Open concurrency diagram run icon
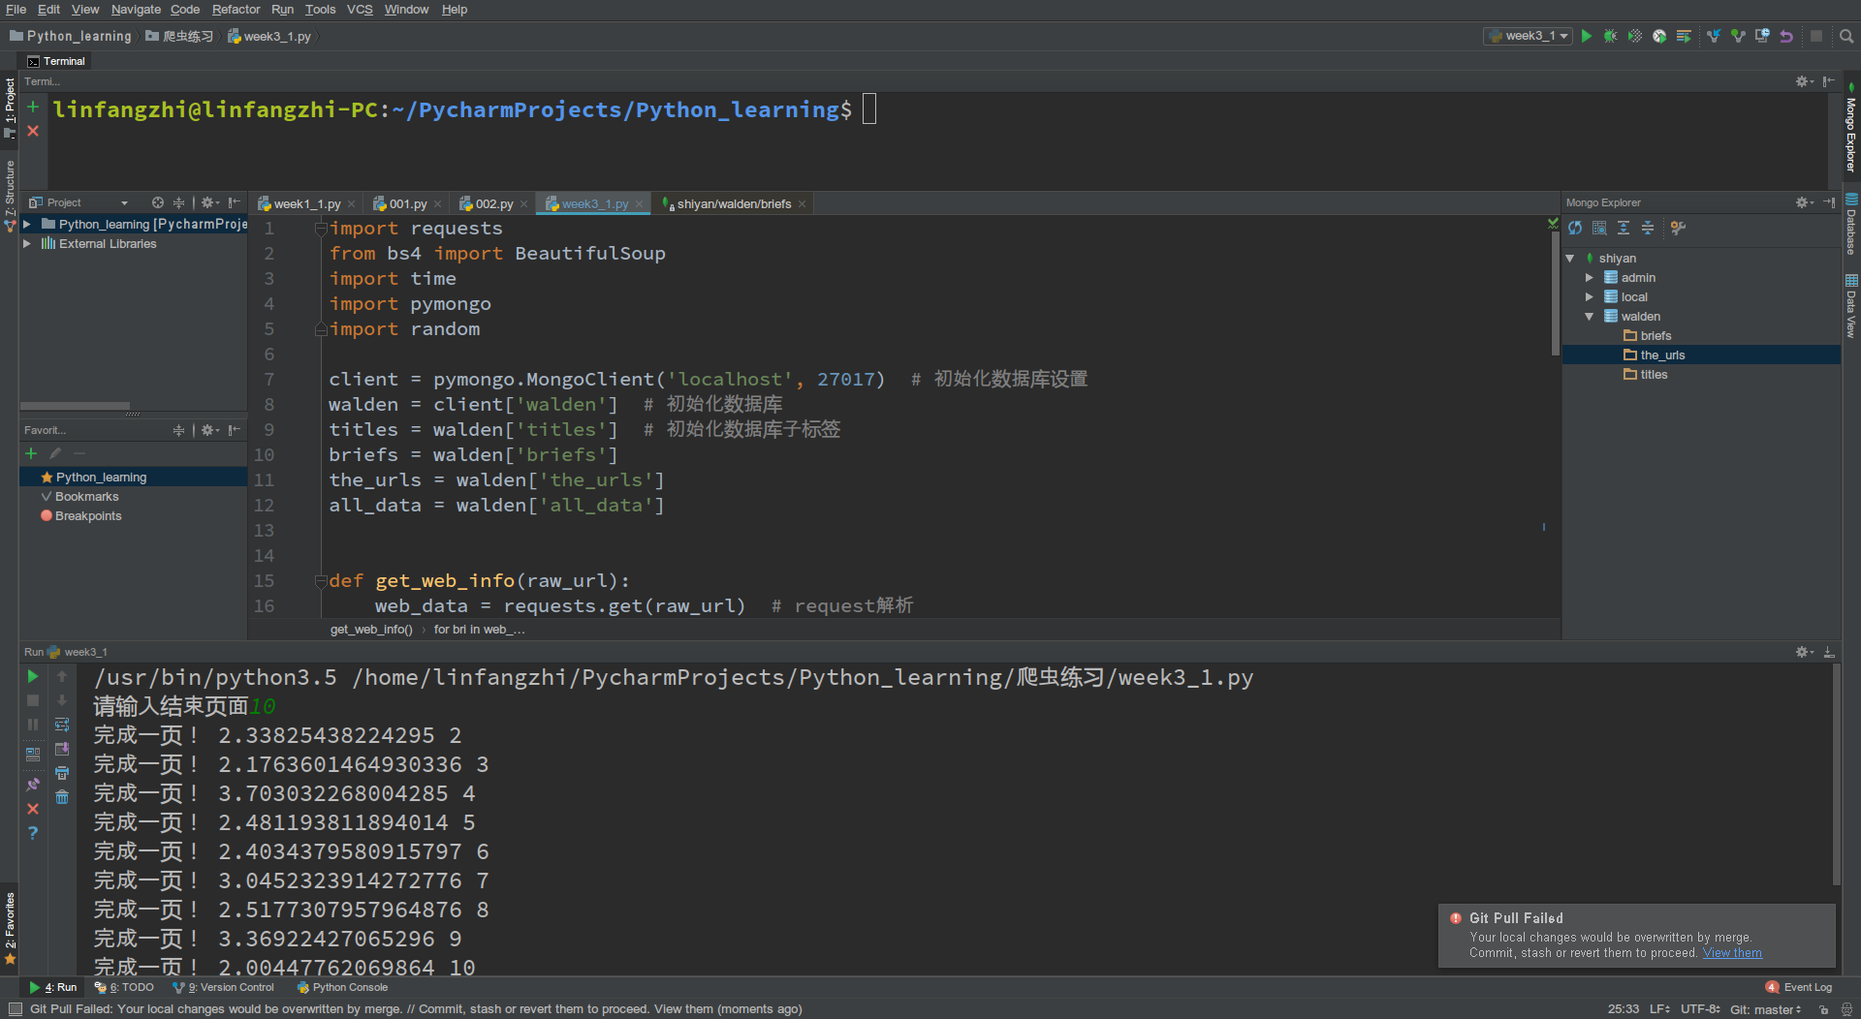 [1684, 36]
